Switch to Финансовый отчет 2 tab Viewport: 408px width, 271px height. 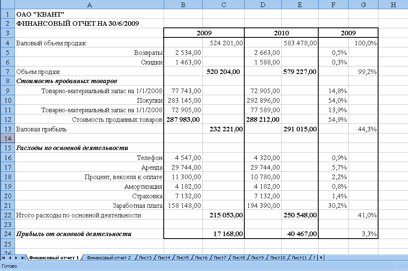point(108,258)
